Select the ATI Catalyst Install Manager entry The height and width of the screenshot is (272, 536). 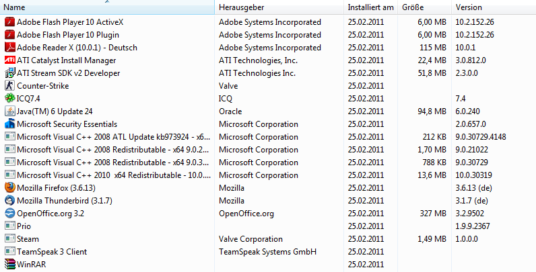click(66, 60)
